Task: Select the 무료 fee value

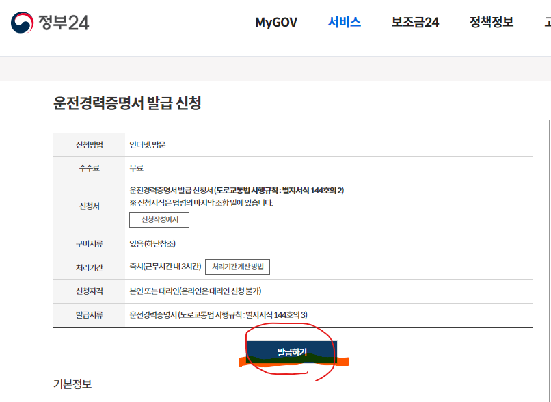Action: [136, 168]
